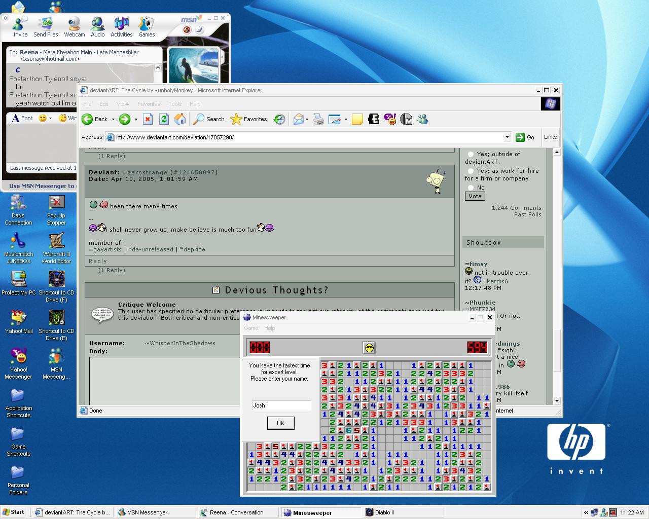This screenshot has height=519, width=649.
Task: Switch to 'Reena - Conversation' taskbar button
Action: (x=238, y=512)
